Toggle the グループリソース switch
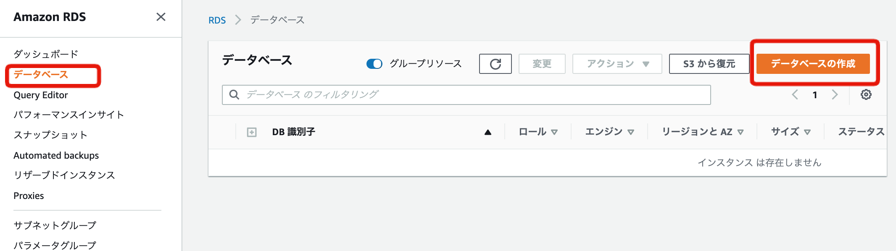Viewport: 896px width, 251px height. pyautogui.click(x=374, y=64)
